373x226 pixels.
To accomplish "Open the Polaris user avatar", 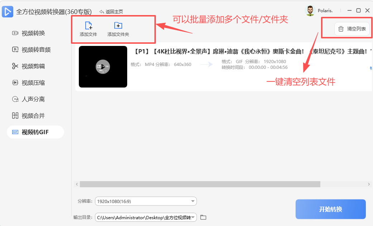I will pos(310,10).
